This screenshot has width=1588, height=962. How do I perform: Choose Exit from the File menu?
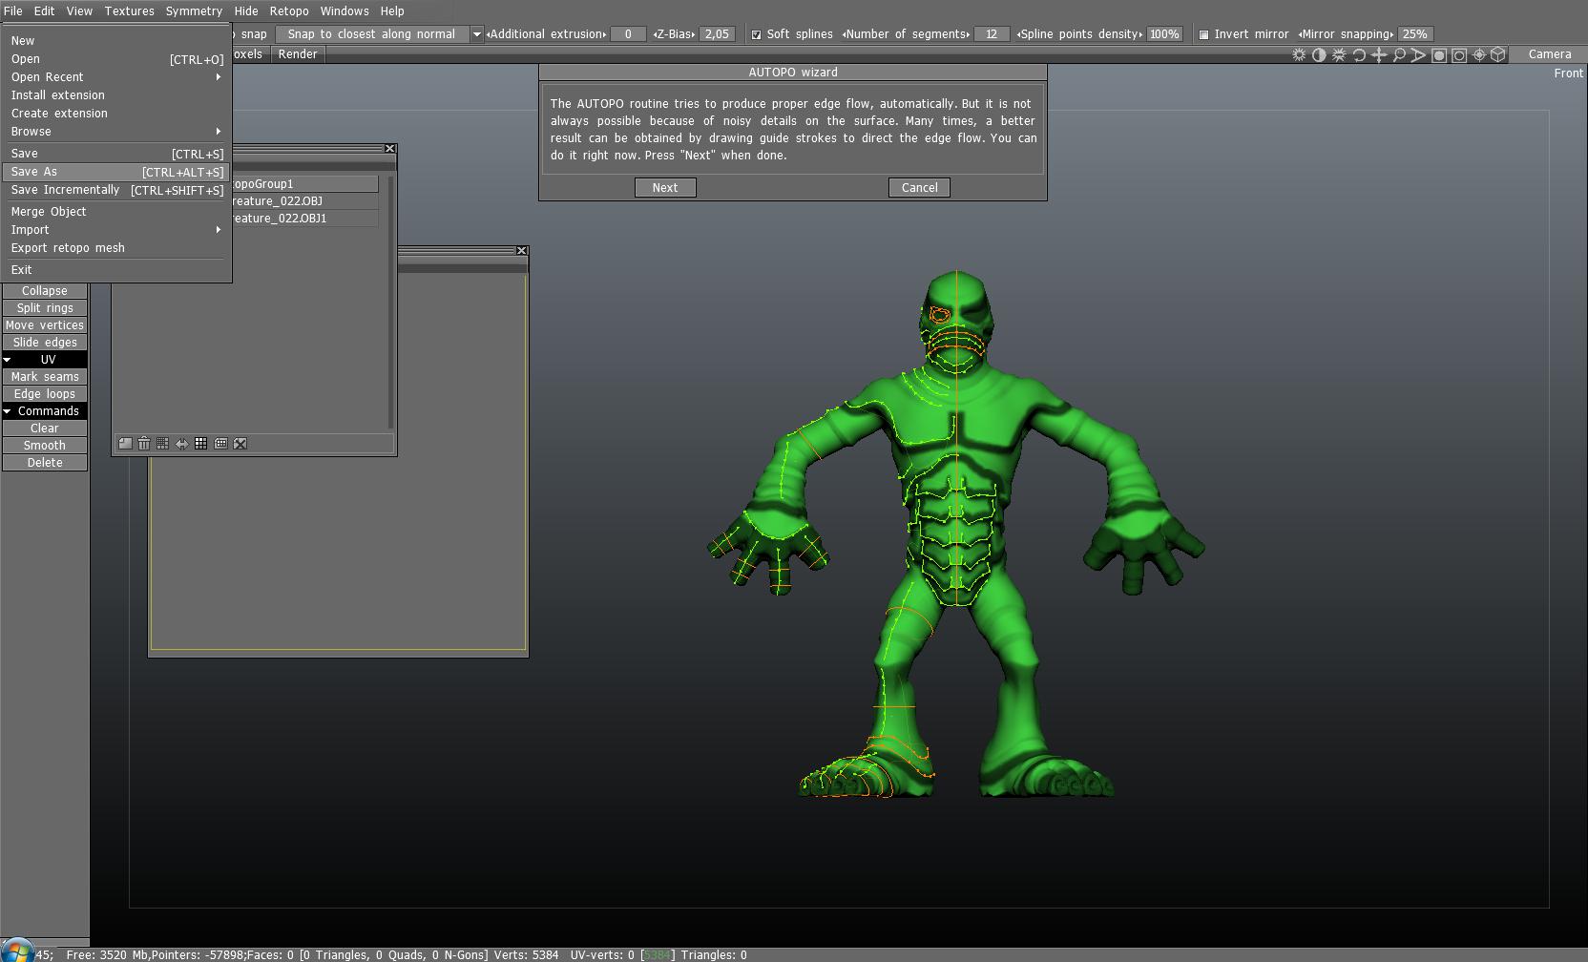(115, 270)
